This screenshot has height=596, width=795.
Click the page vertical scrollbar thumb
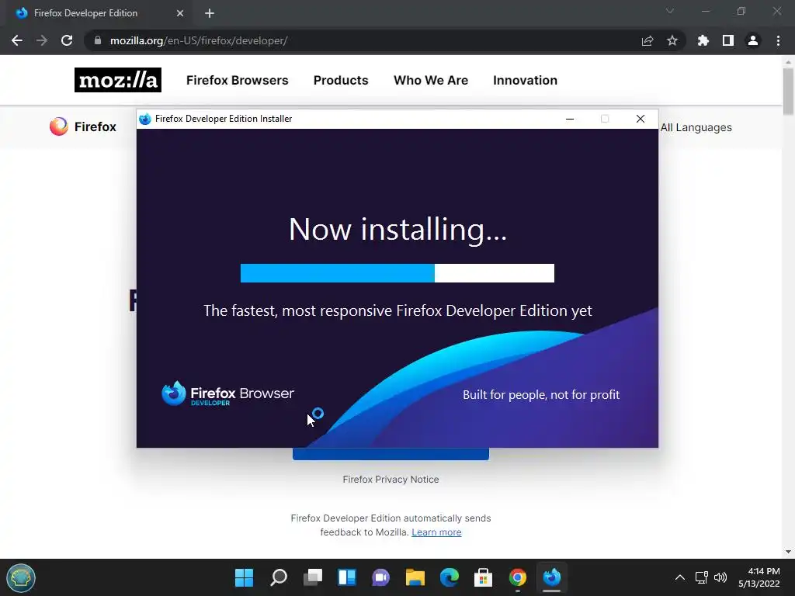click(x=788, y=92)
